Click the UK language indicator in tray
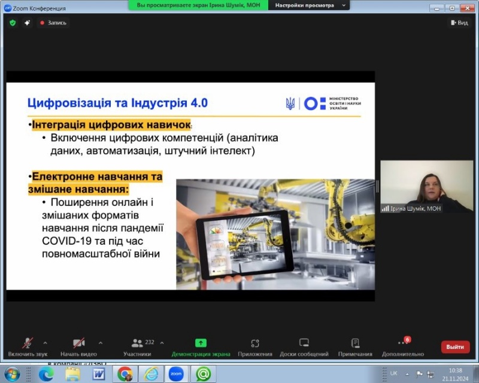The height and width of the screenshot is (383, 479). (393, 373)
